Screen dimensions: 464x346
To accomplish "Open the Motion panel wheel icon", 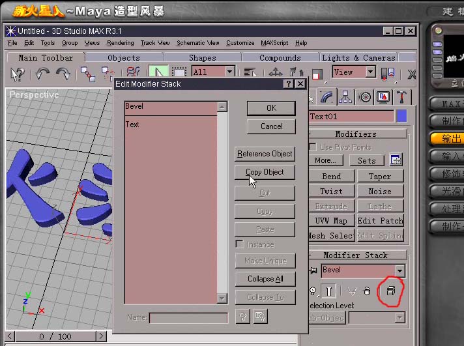I will (364, 97).
